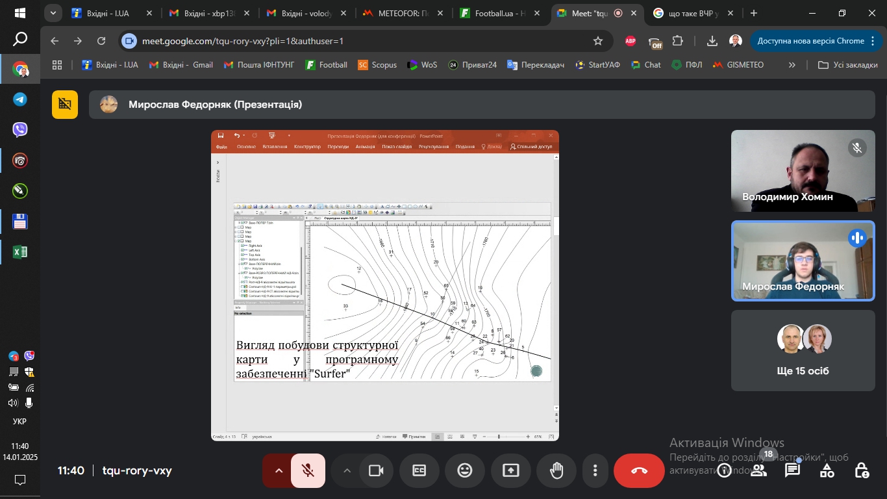Open the three-dot more options menu
Image resolution: width=887 pixels, height=499 pixels.
[x=595, y=470]
